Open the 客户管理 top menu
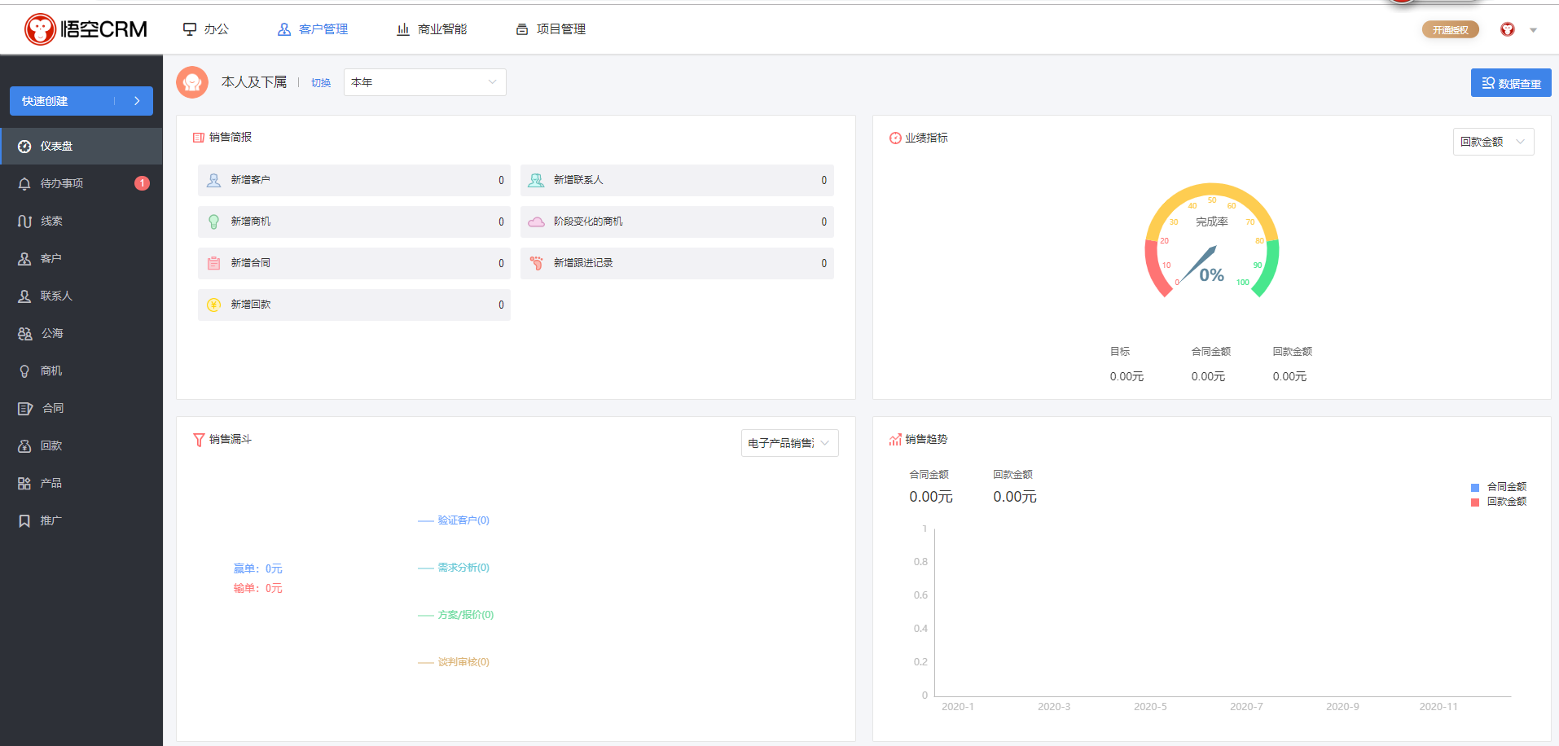 (x=313, y=29)
